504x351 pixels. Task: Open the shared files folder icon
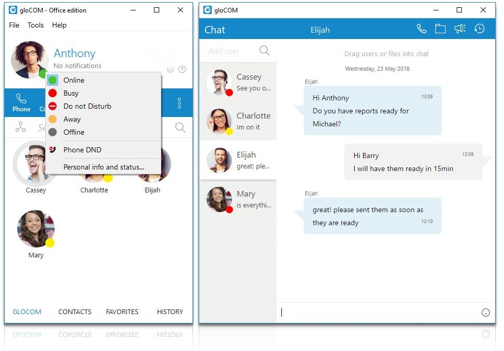coord(441,29)
